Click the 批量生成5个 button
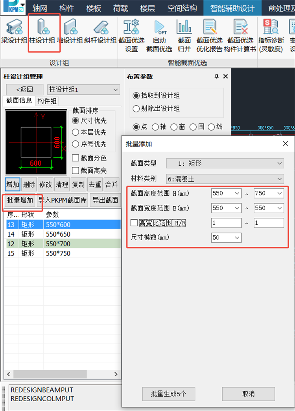Screen dimensions: 295x411 (169, 394)
